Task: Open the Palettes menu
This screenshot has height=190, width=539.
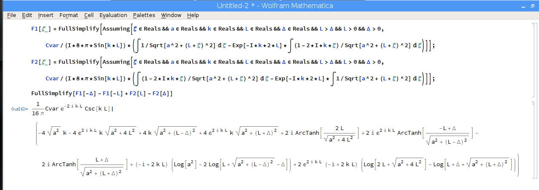Action: tap(144, 15)
